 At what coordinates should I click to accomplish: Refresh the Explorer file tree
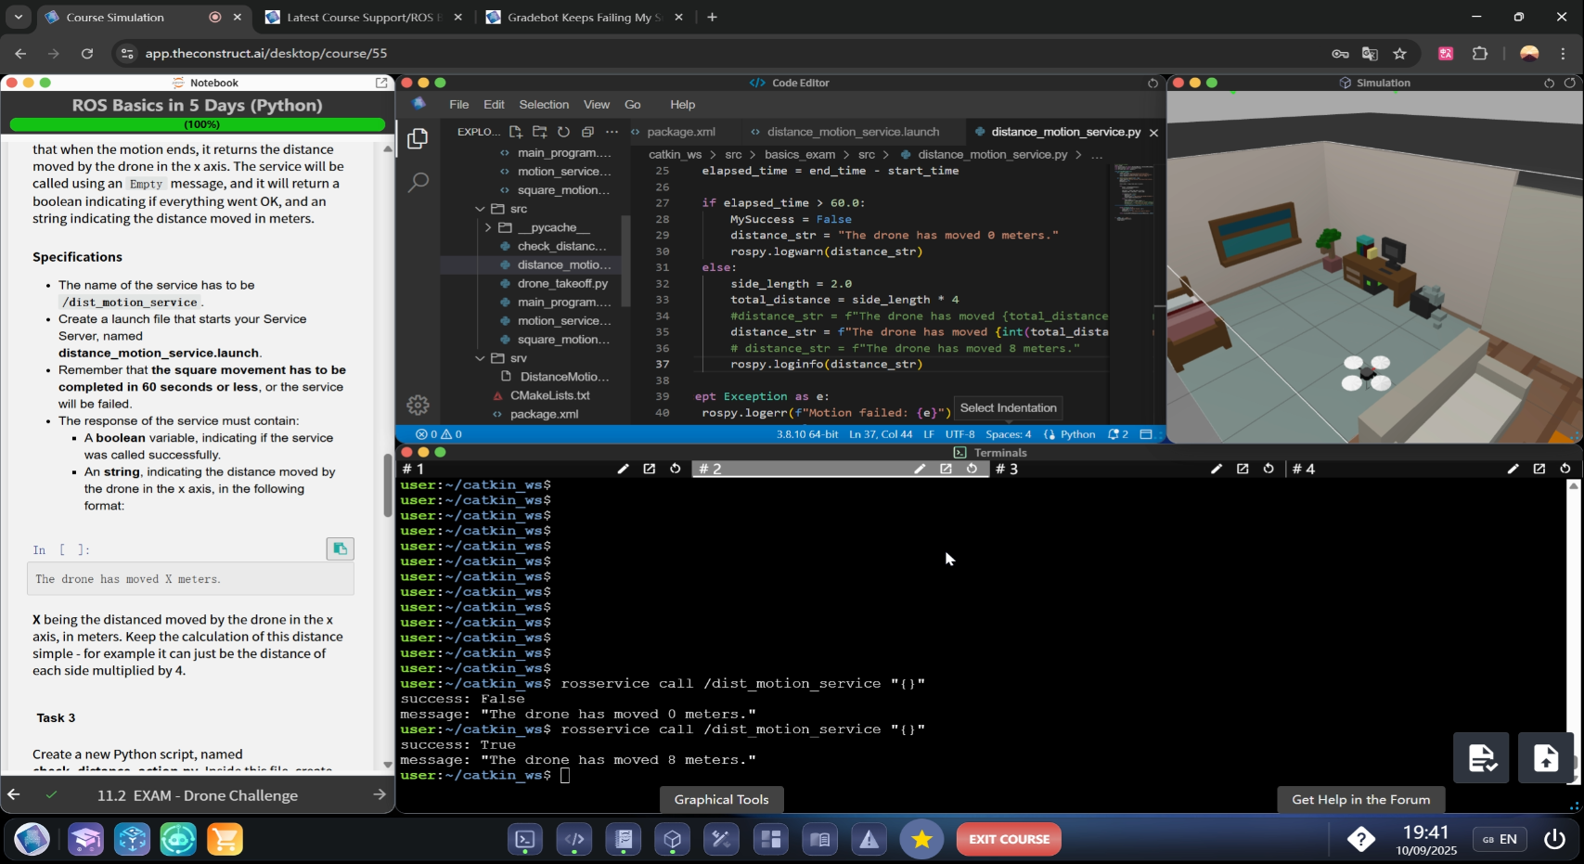coord(563,132)
